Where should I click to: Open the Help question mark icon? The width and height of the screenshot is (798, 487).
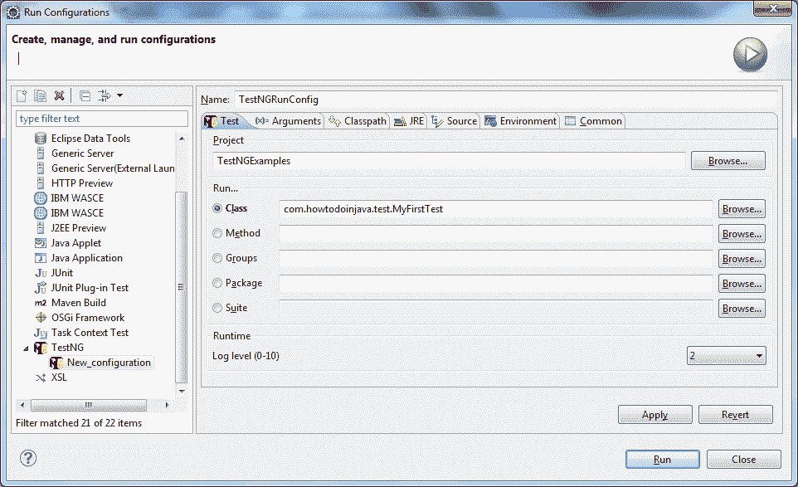click(28, 458)
